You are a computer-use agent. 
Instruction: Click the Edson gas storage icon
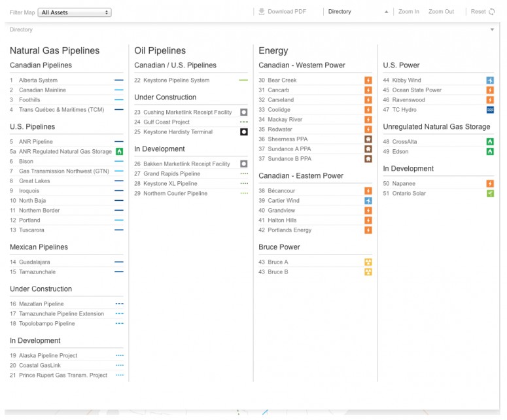(490, 151)
